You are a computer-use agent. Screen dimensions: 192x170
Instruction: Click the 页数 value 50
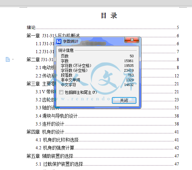tap(132, 56)
